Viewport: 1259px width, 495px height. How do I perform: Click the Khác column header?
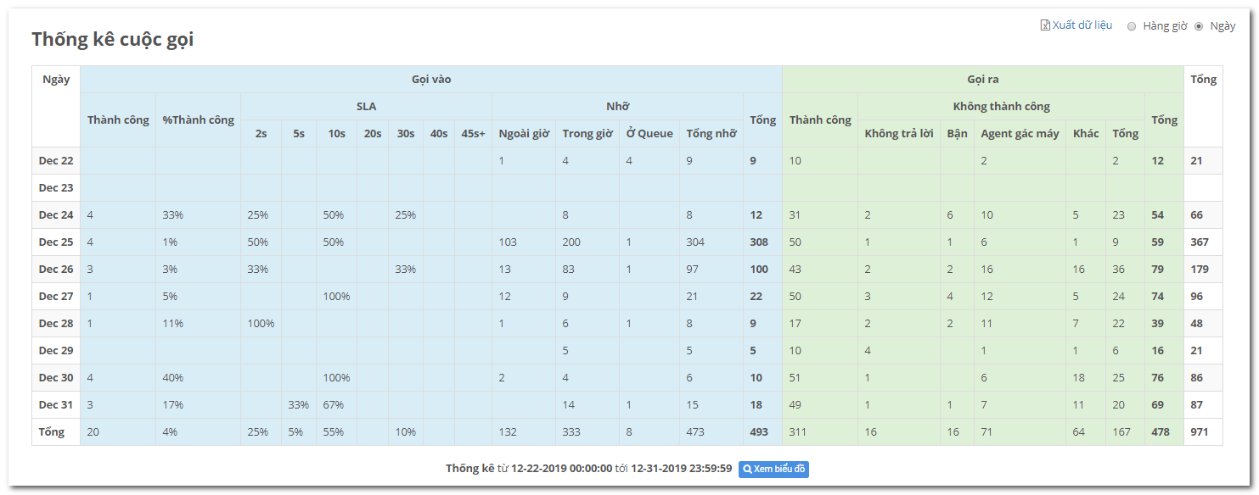pyautogui.click(x=1086, y=134)
